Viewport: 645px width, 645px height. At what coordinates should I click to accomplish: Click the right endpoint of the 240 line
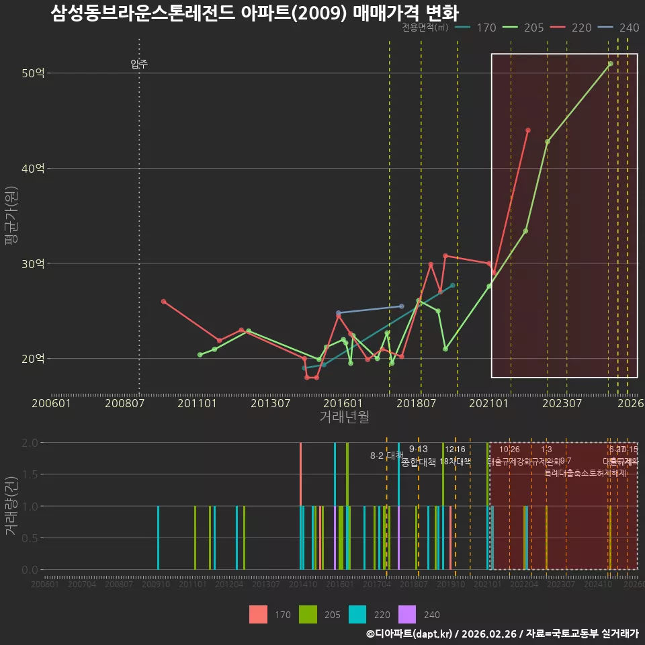[402, 306]
